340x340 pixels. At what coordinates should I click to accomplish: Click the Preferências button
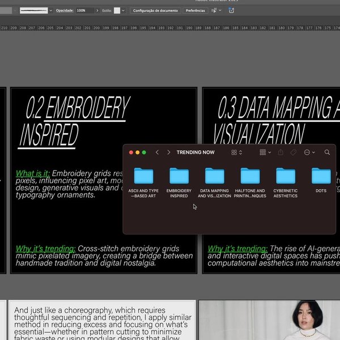coord(195,10)
